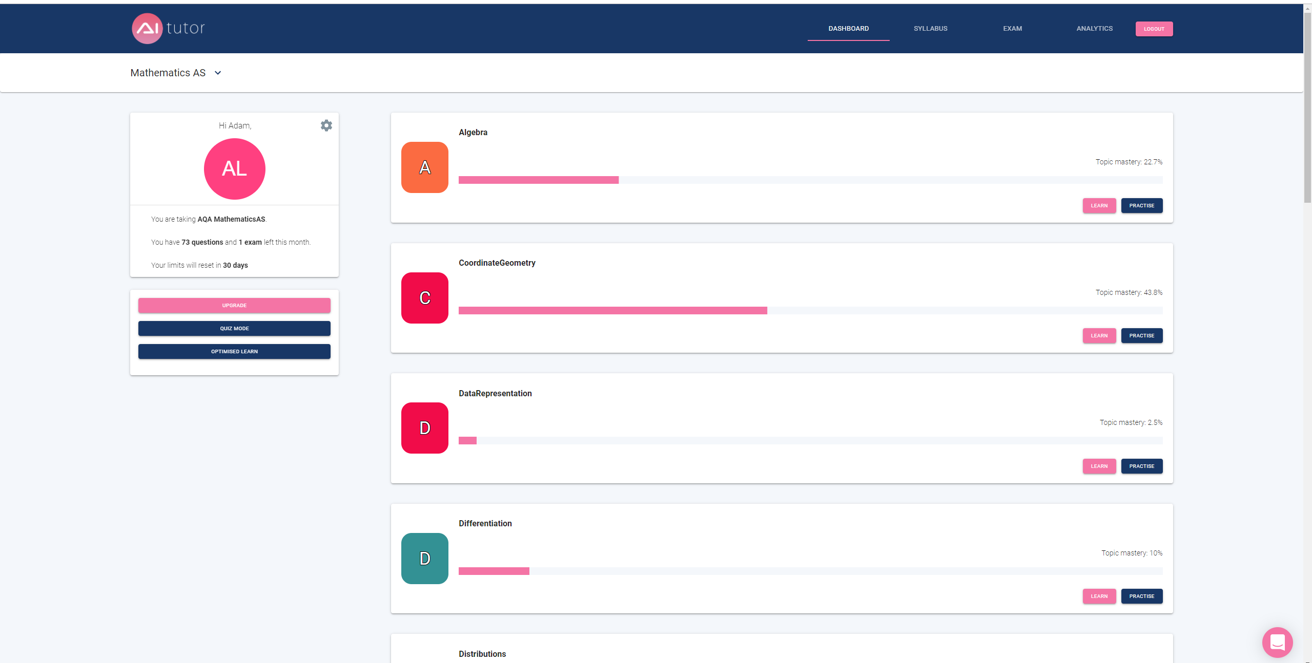This screenshot has height=663, width=1312.
Task: Click the pink Upgrade button
Action: [x=234, y=306]
